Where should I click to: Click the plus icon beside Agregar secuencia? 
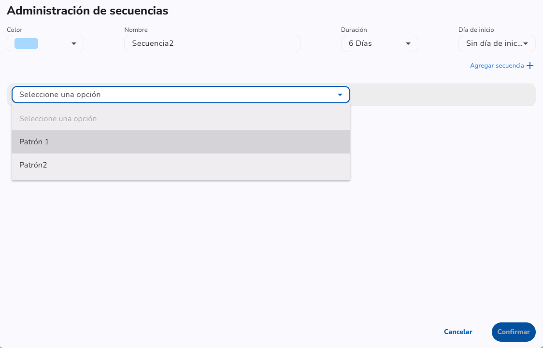click(x=530, y=66)
